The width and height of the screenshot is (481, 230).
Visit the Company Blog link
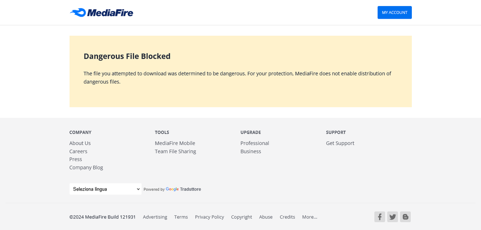click(86, 168)
